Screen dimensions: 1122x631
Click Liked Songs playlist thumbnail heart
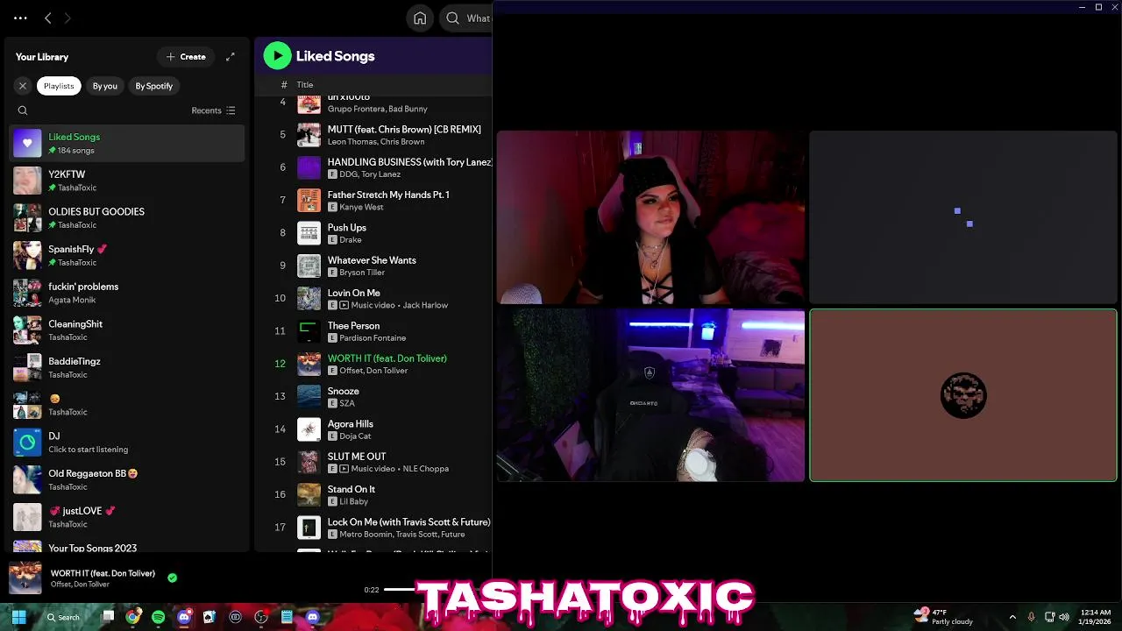[27, 143]
